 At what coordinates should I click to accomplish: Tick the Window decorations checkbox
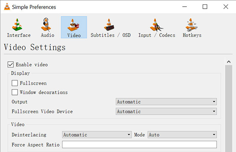(15, 92)
